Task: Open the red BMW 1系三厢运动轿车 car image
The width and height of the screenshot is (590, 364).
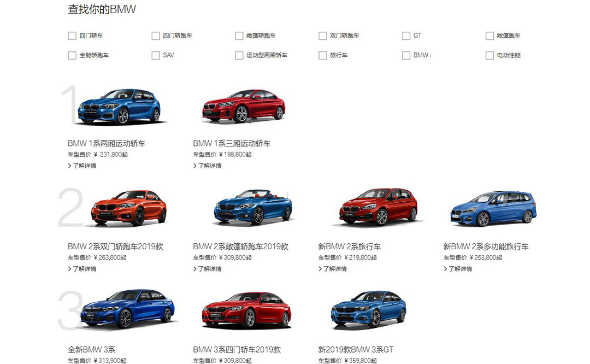Action: [244, 106]
